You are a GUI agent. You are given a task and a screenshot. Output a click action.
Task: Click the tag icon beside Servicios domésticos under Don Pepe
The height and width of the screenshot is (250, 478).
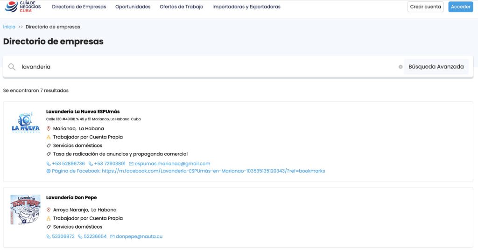click(49, 227)
